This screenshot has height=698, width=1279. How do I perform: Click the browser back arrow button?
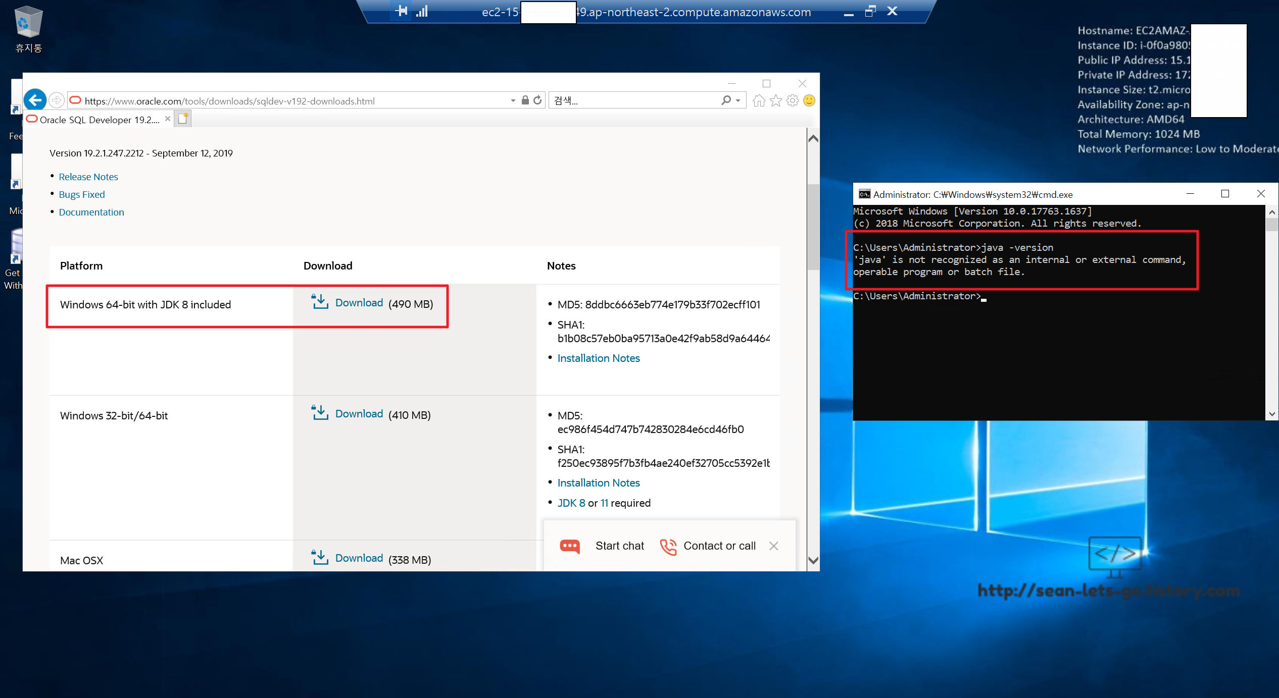point(35,100)
